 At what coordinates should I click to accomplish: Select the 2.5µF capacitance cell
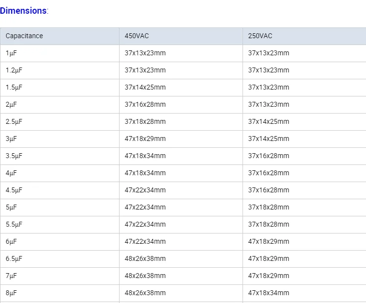(x=14, y=122)
